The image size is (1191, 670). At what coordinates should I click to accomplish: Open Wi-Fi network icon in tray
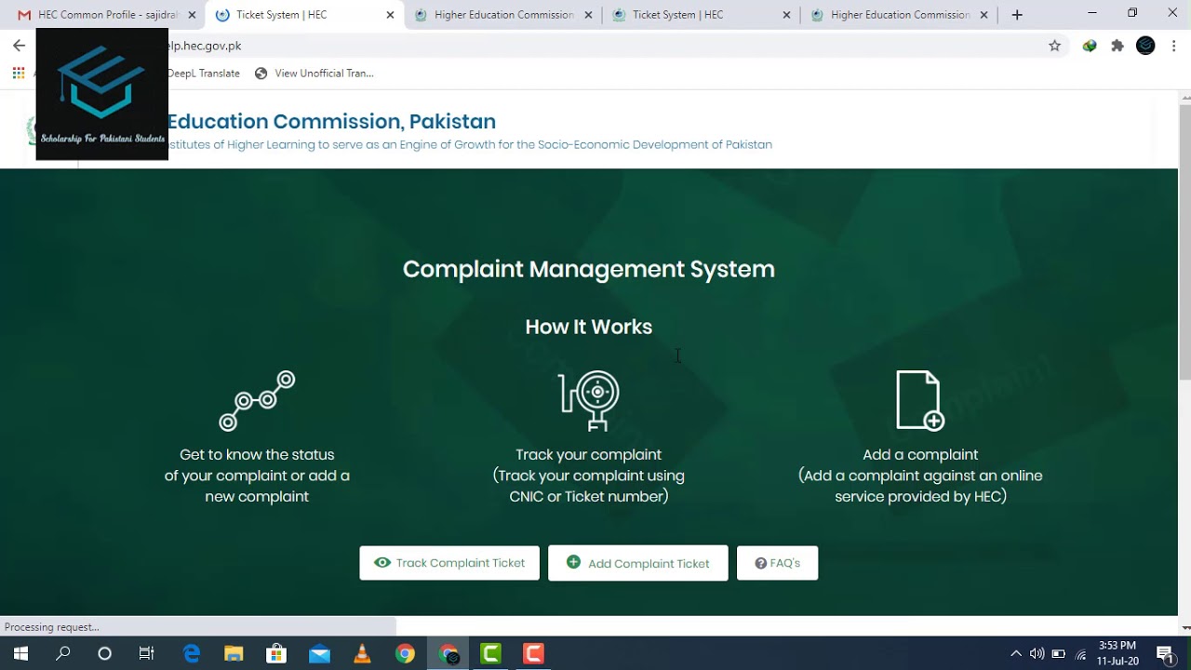(x=1081, y=654)
